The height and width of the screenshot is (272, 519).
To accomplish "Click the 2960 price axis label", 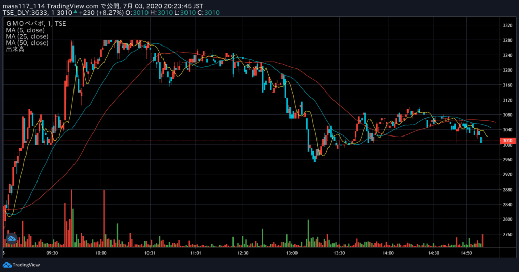I will [508, 160].
